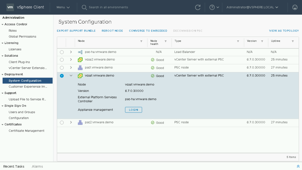This screenshot has height=170, width=302.
Task: Filter the Node column
Action: pyautogui.click(x=141, y=41)
